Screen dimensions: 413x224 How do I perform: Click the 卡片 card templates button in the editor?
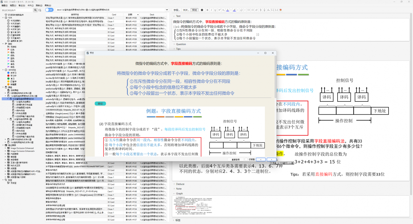[x=186, y=10]
